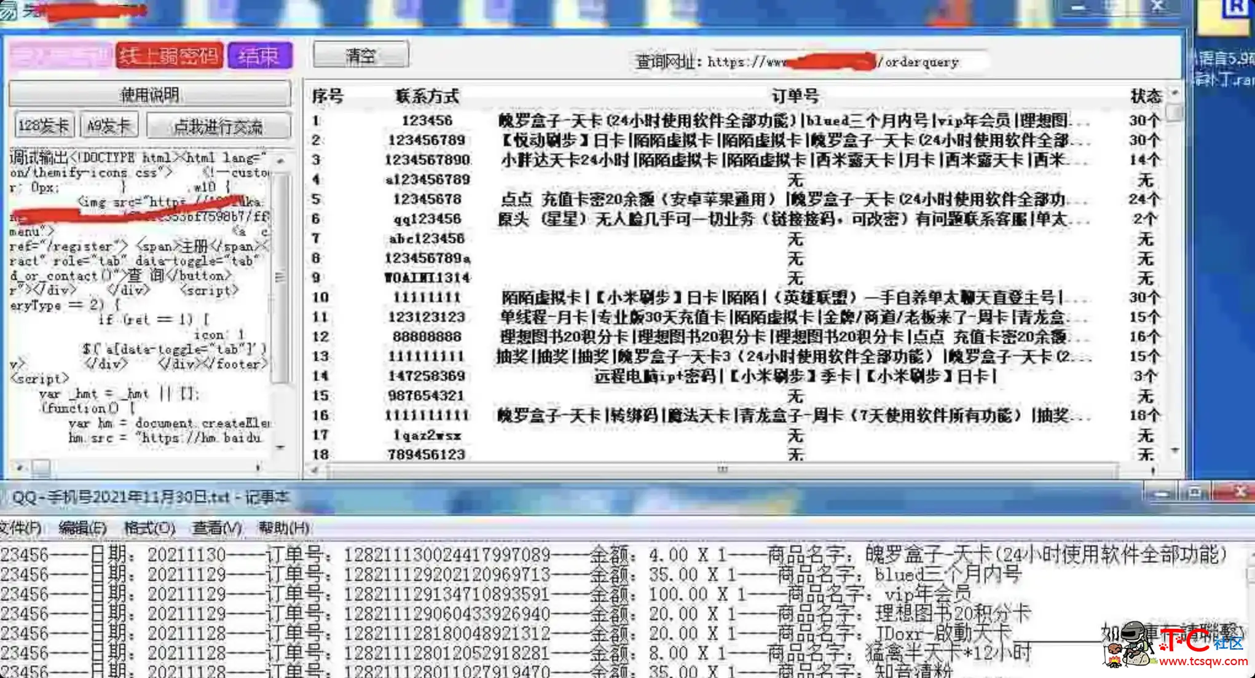Click the red 线上弱密码 button
The width and height of the screenshot is (1255, 678).
(169, 56)
